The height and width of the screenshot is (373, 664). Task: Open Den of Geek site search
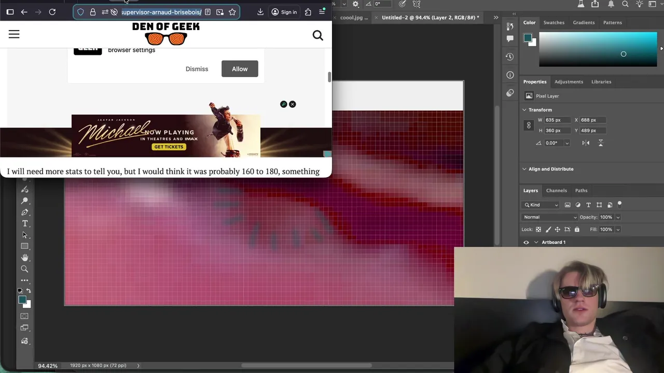coord(318,35)
